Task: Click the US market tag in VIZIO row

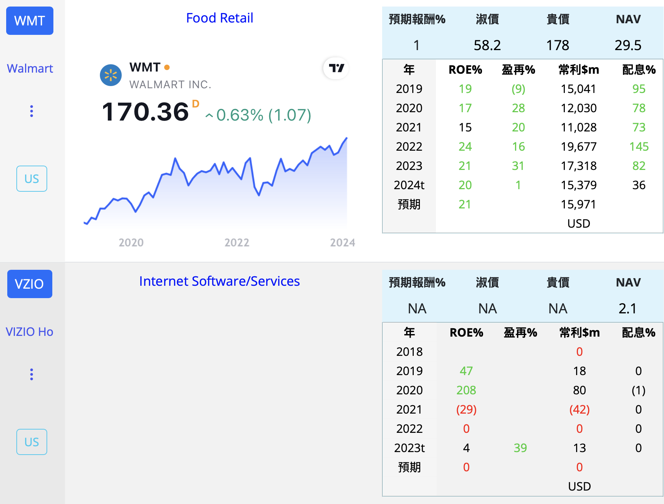Action: [x=32, y=442]
